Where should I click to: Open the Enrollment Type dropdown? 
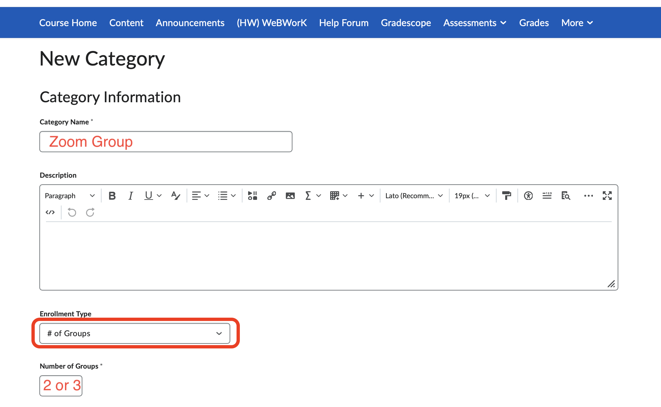(135, 334)
